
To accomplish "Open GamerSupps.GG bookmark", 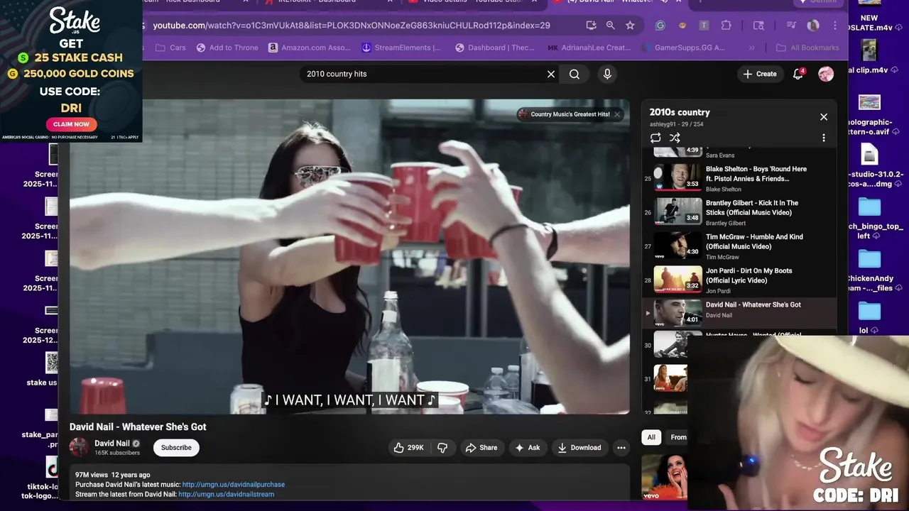I will 685,48.
